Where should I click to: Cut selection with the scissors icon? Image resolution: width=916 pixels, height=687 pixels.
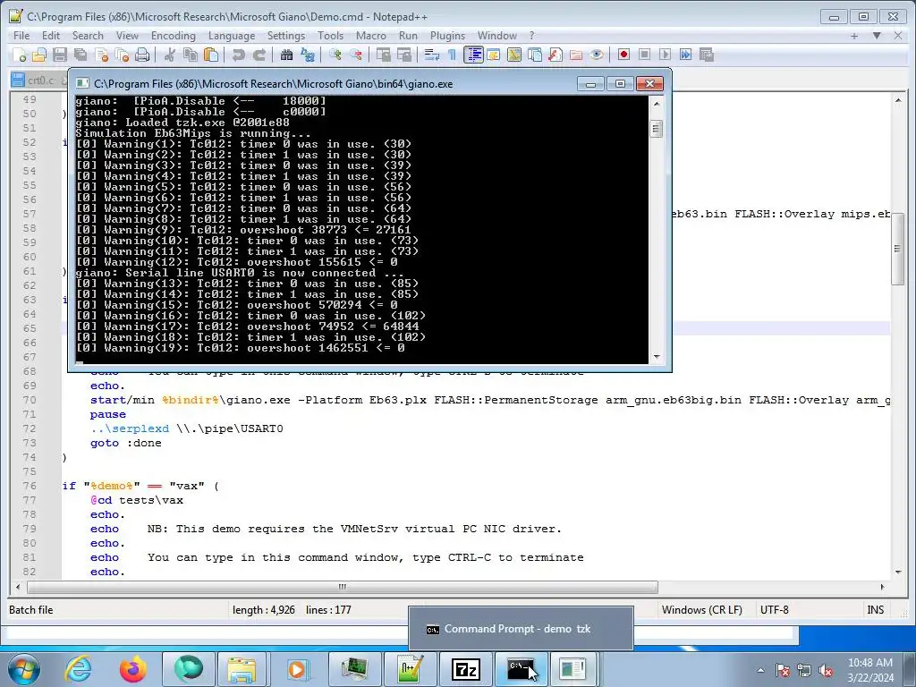(169, 55)
